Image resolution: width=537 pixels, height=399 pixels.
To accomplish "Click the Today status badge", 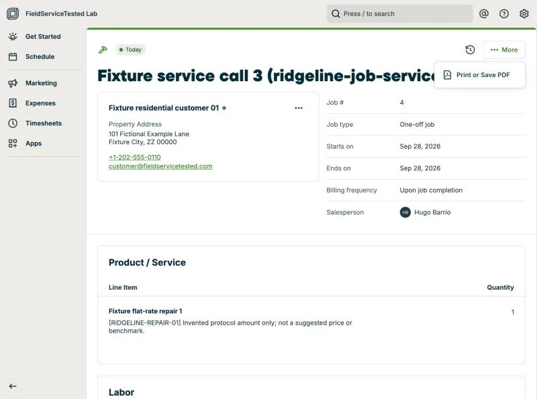I will click(x=130, y=50).
